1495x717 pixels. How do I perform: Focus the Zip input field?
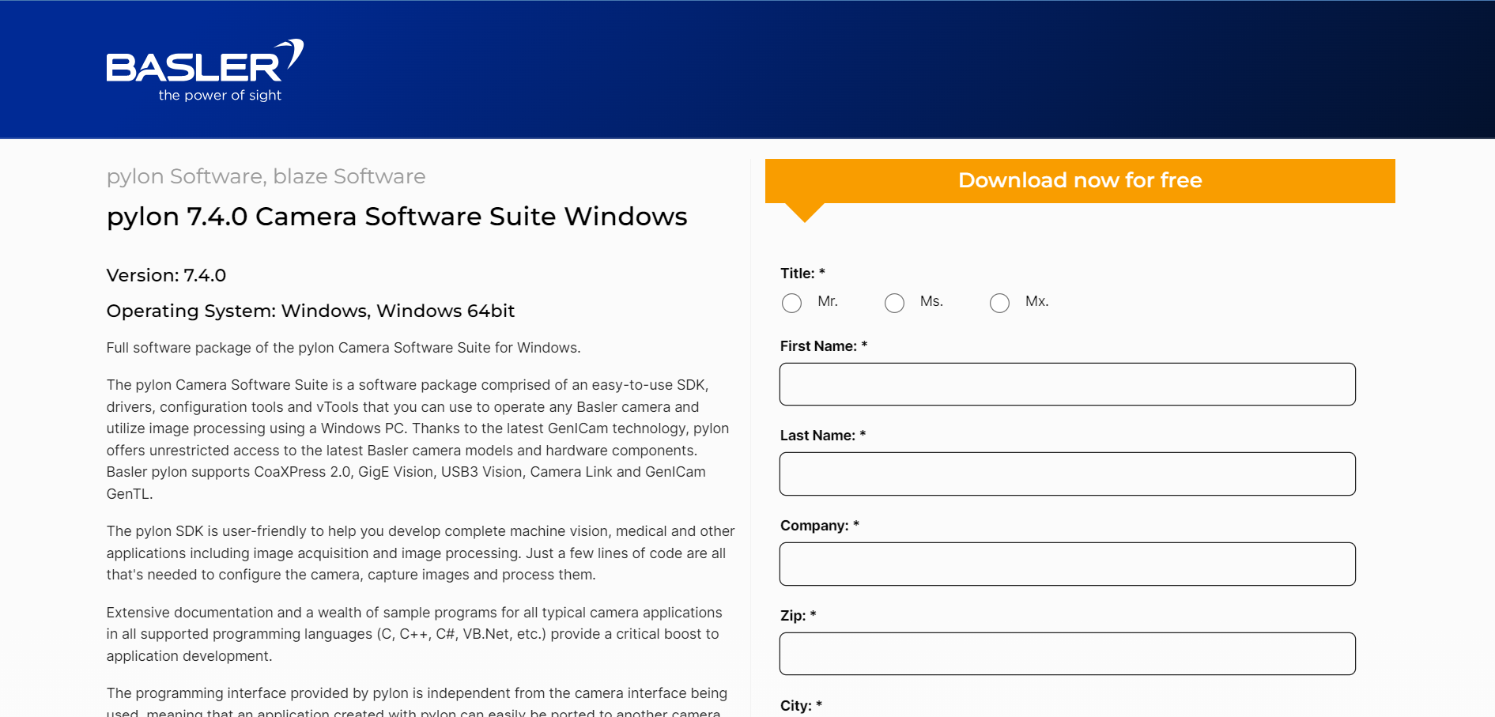(1067, 654)
